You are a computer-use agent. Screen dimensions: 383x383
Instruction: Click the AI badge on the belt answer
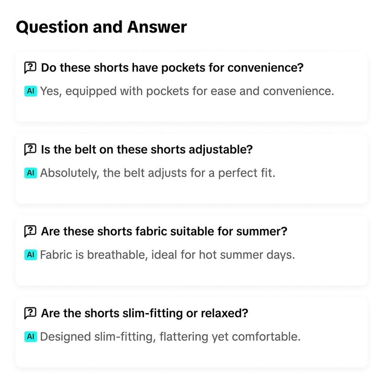(31, 173)
